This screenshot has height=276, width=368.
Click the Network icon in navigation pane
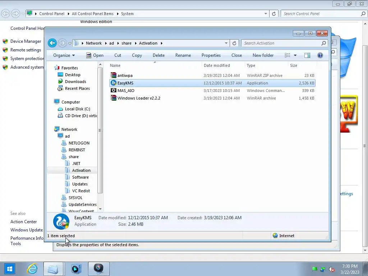[x=57, y=129]
